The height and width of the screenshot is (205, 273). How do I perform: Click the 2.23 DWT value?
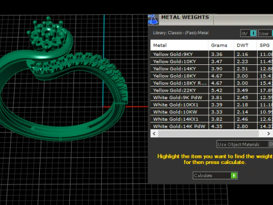tap(242, 61)
